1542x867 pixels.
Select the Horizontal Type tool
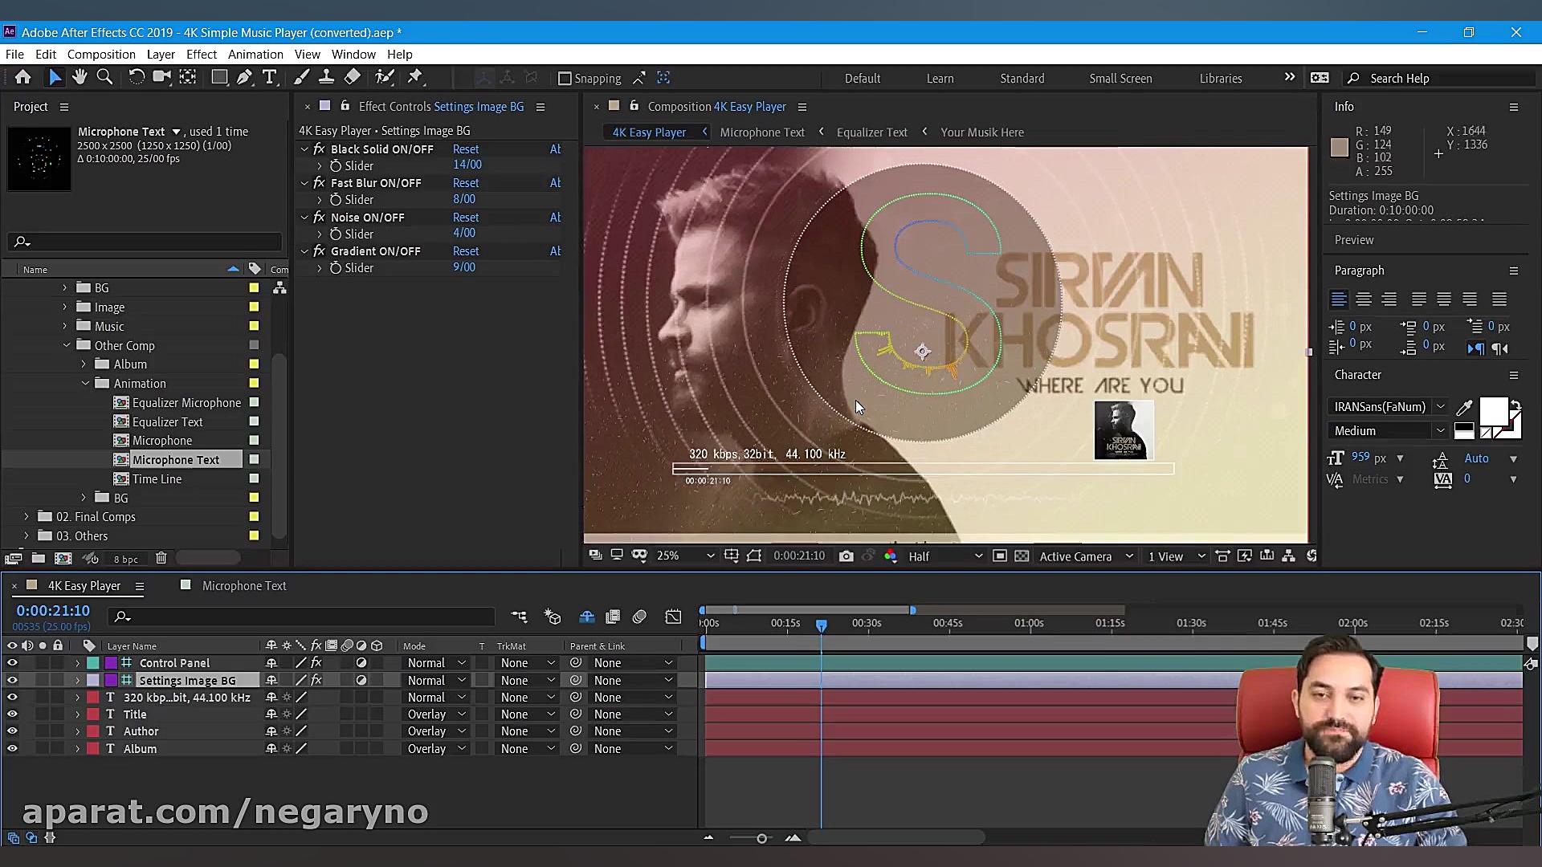pyautogui.click(x=270, y=77)
